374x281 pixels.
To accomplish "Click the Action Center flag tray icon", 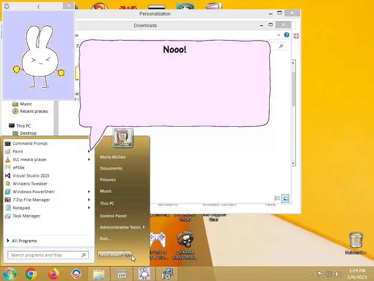I will point(320,274).
